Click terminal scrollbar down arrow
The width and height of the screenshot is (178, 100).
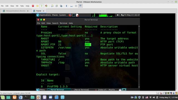coord(139,87)
